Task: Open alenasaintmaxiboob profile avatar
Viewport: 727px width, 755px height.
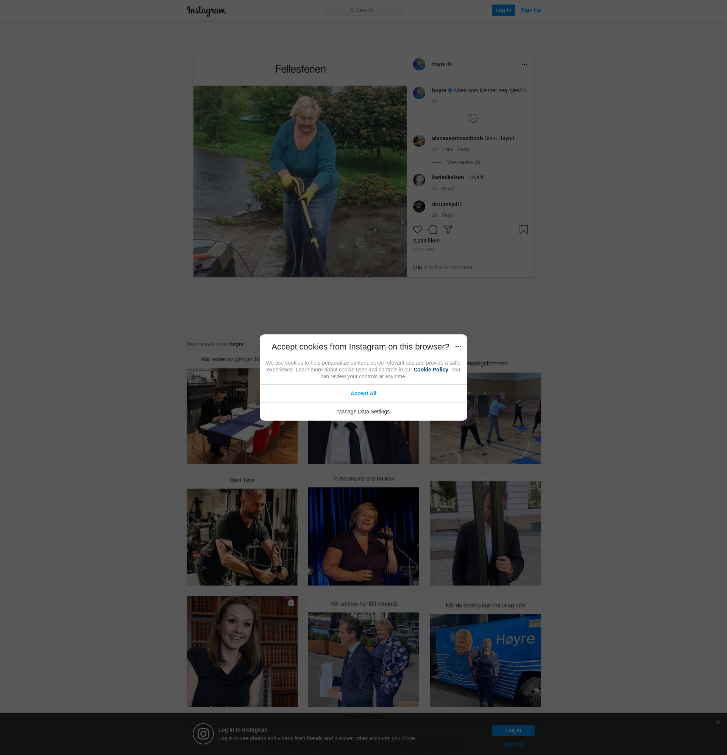Action: (419, 141)
